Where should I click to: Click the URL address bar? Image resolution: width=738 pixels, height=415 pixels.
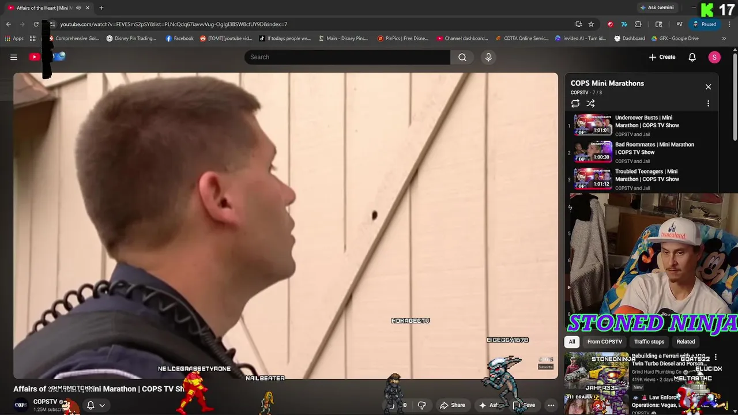pyautogui.click(x=311, y=24)
